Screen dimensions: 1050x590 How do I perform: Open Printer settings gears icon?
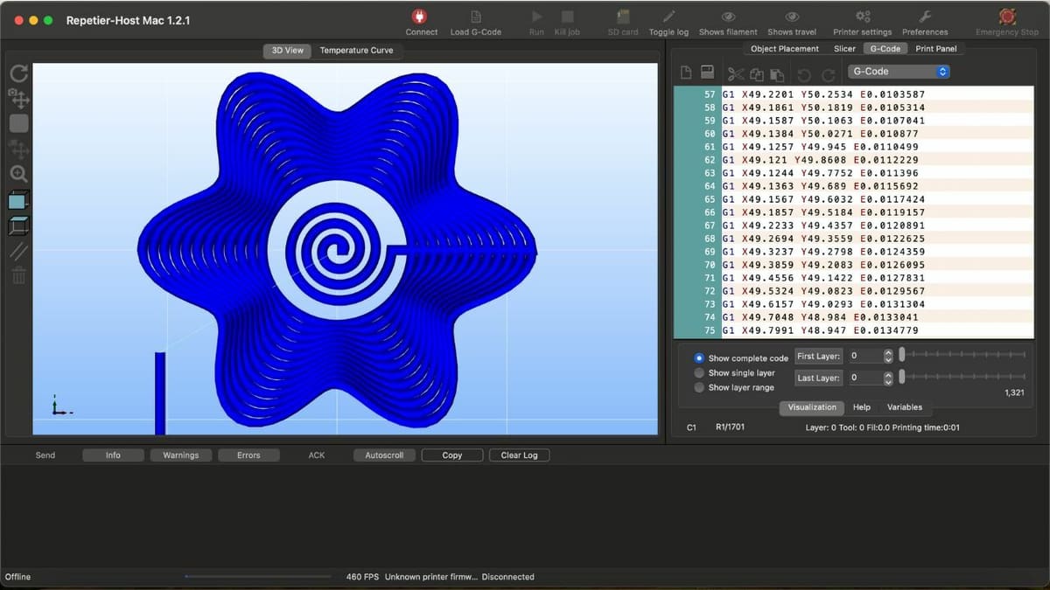tap(863, 17)
